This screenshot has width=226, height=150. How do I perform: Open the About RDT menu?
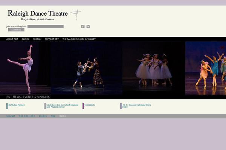coord(12,39)
